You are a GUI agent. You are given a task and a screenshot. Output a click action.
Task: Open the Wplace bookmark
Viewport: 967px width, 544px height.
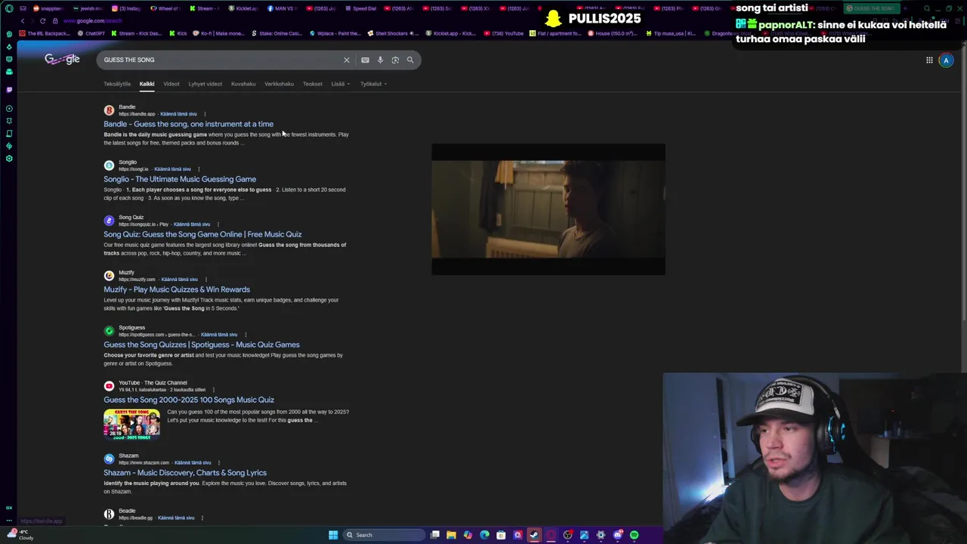pyautogui.click(x=334, y=33)
